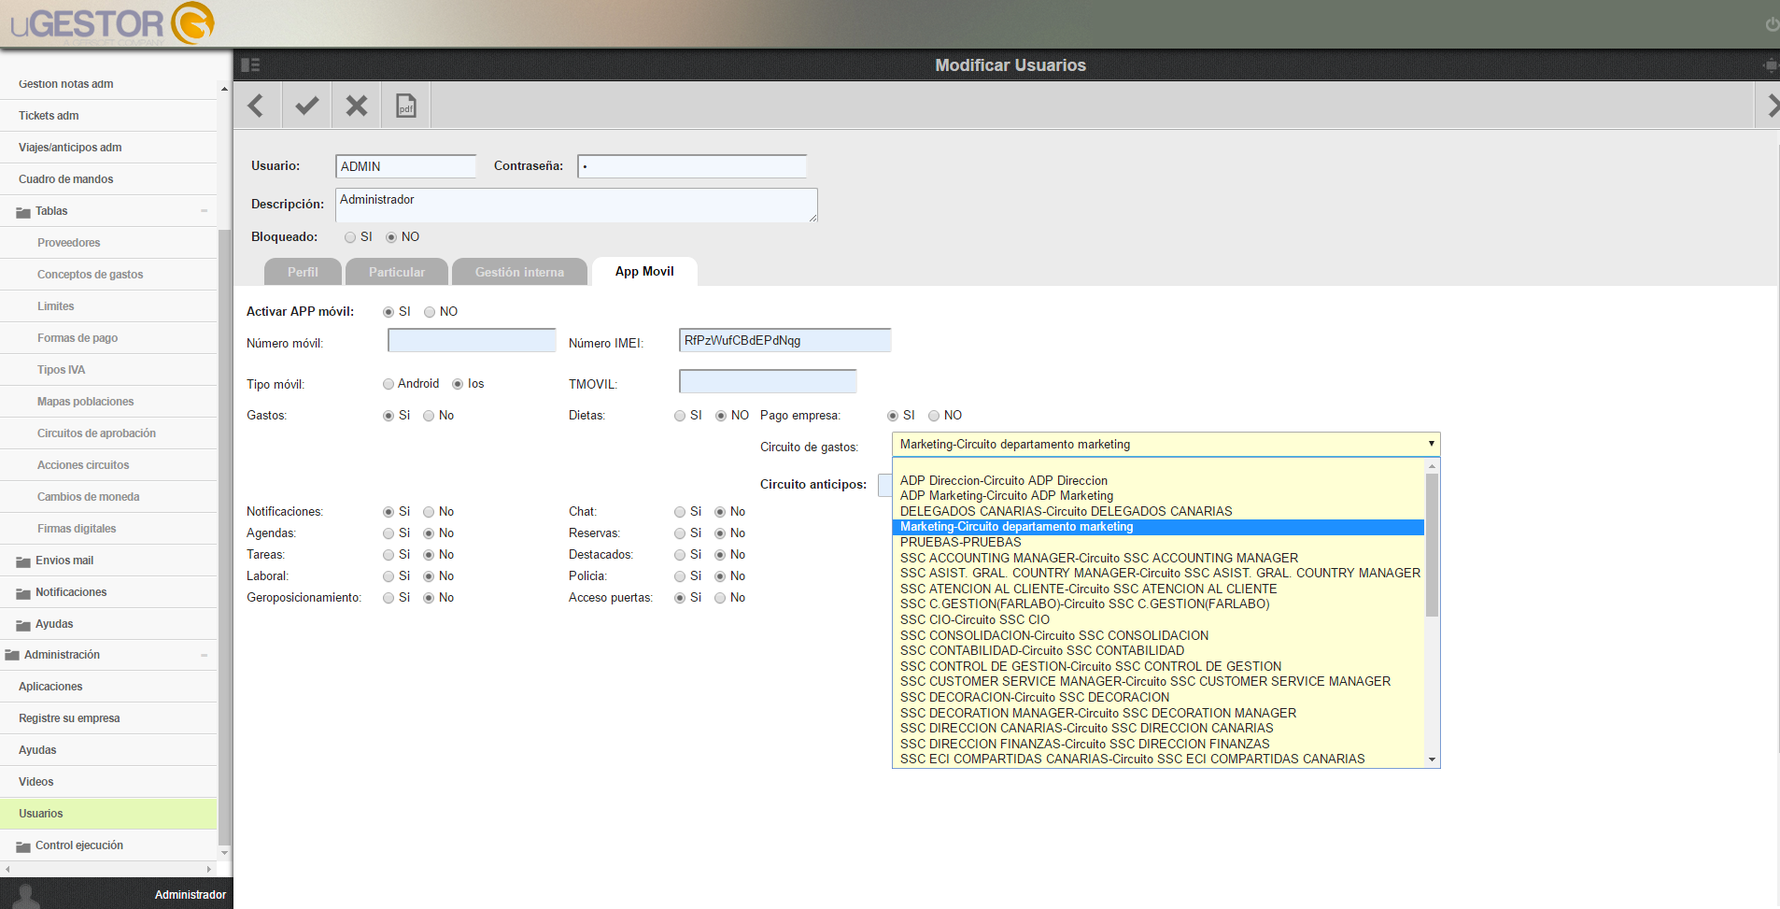Open Circuitos de aprobación item
This screenshot has width=1780, height=909.
tap(108, 433)
